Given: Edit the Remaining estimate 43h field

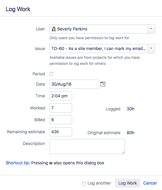Looking at the screenshot, I should 61,132.
